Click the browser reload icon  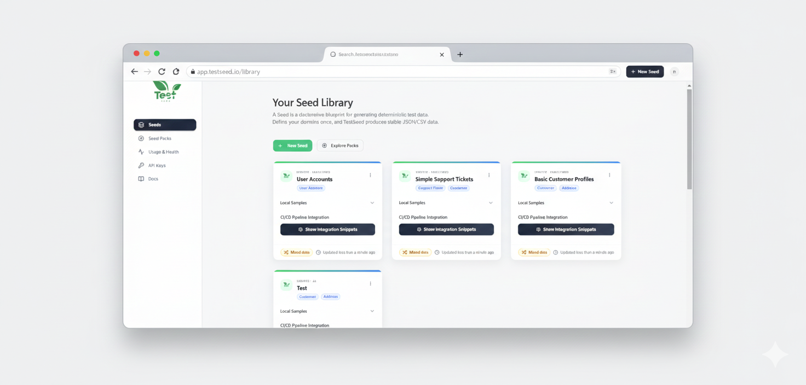[162, 72]
